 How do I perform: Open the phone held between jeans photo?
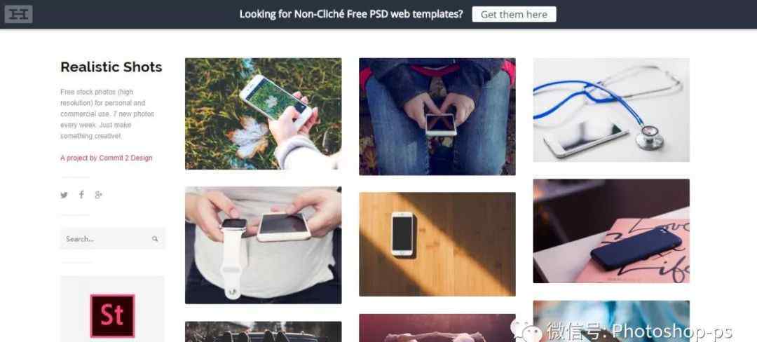(437, 117)
